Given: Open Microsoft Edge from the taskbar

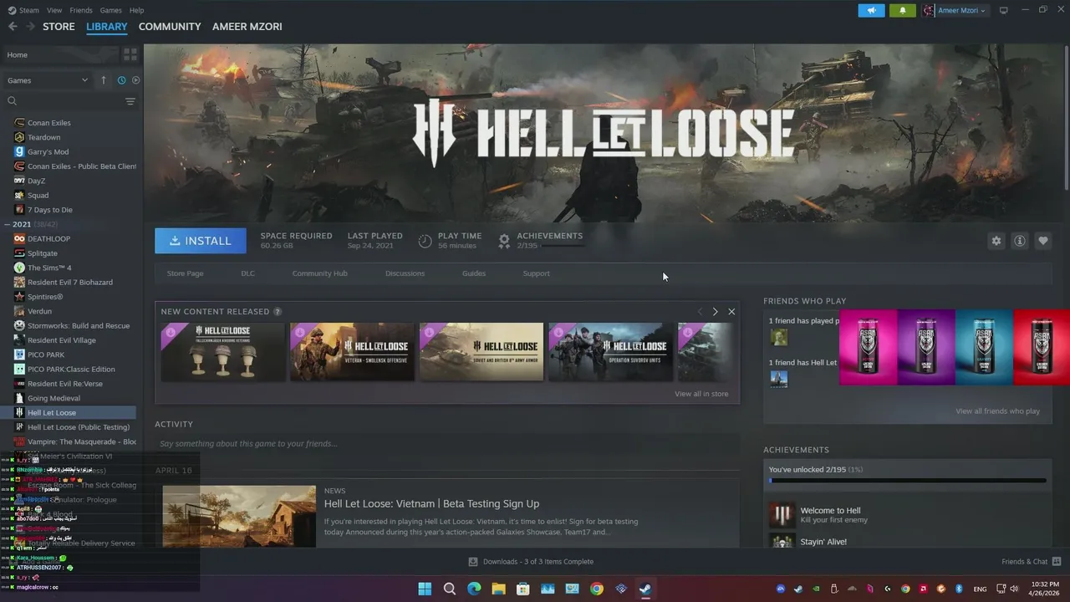Looking at the screenshot, I should 474,589.
